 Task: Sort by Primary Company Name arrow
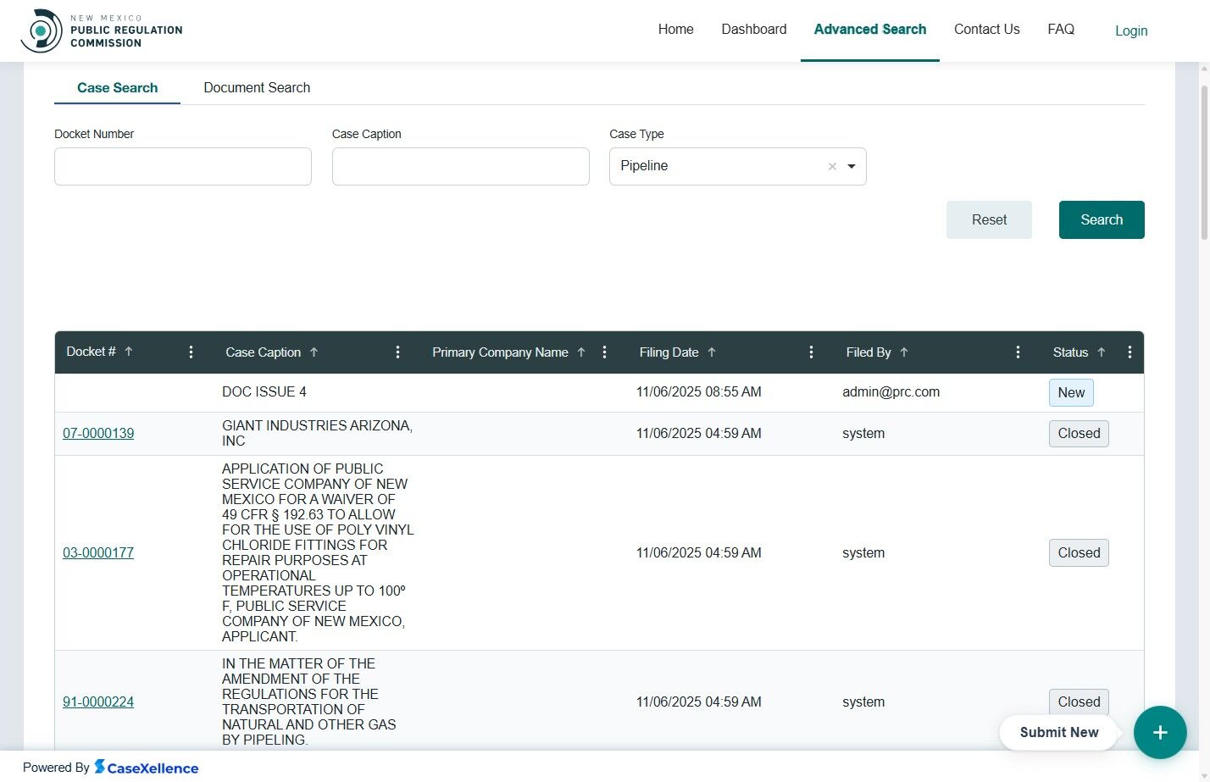coord(581,352)
